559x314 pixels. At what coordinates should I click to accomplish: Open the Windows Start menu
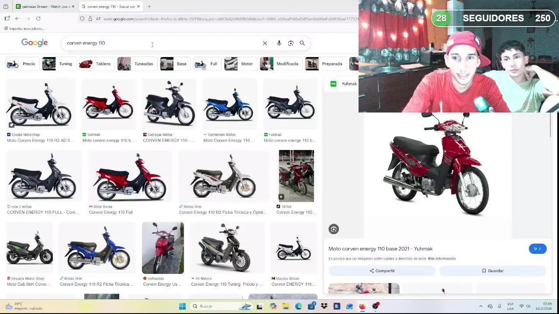click(x=183, y=306)
